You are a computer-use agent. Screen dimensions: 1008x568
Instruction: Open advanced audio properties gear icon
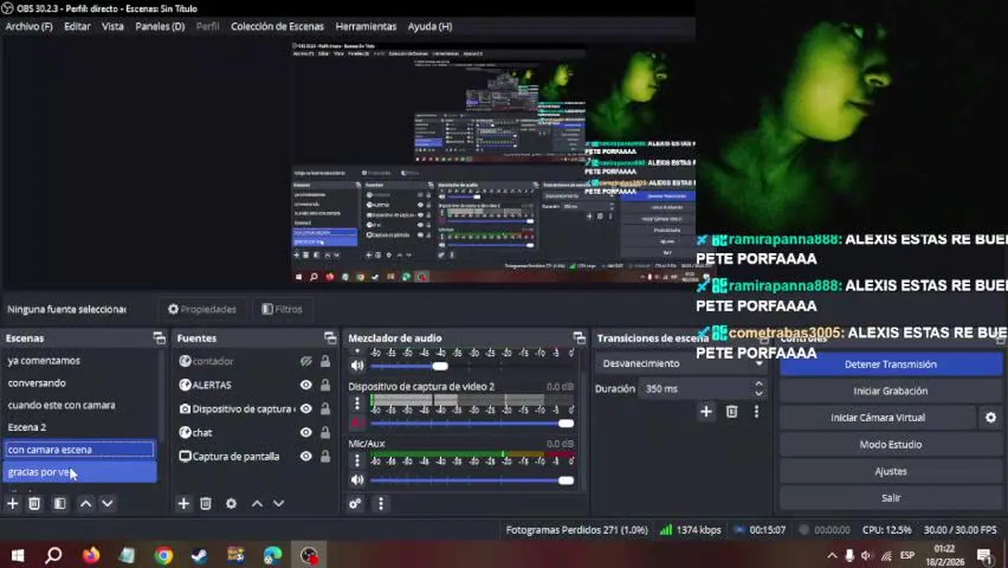click(356, 503)
